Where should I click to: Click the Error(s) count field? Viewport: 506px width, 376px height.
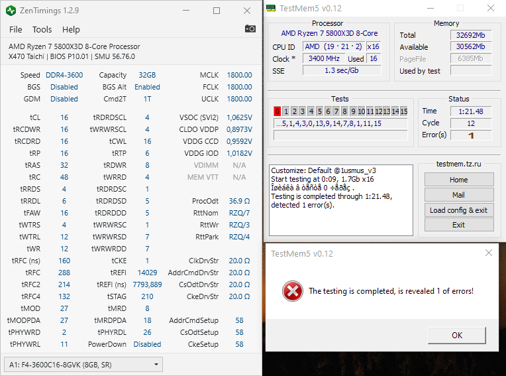click(x=471, y=135)
